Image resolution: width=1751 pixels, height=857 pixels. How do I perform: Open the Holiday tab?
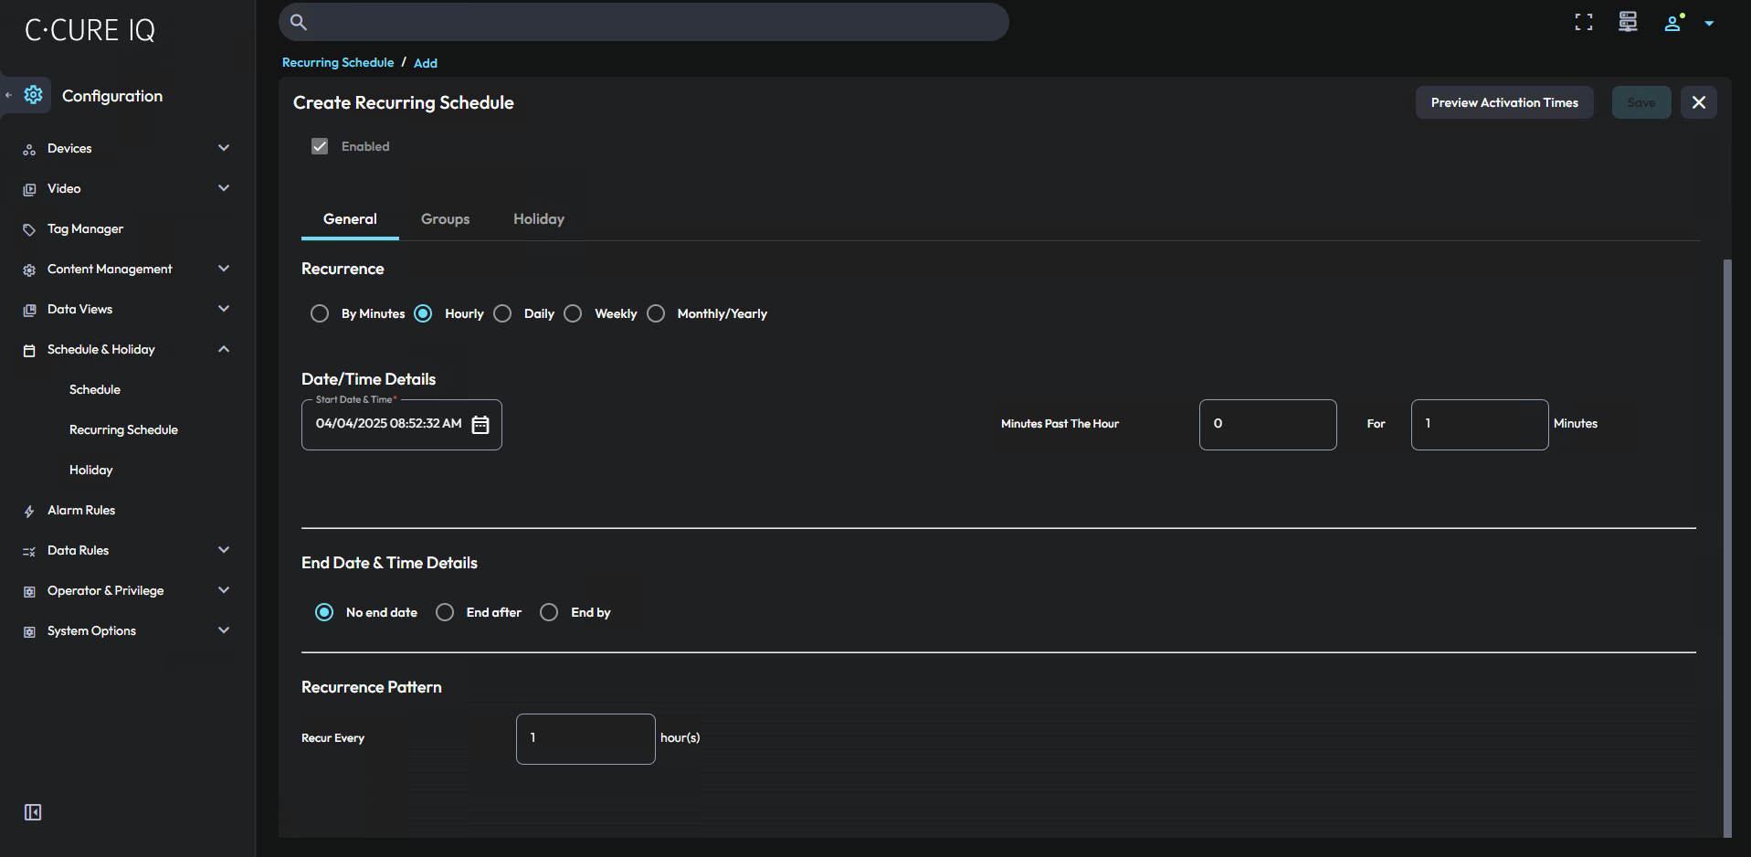tap(538, 219)
